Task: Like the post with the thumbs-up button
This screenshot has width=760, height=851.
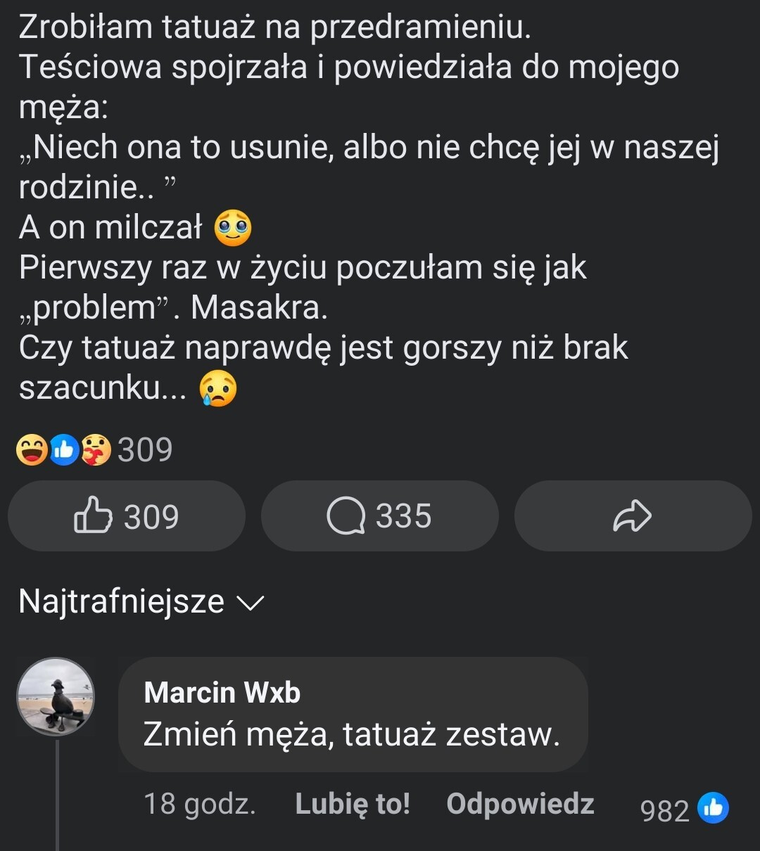Action: (127, 516)
